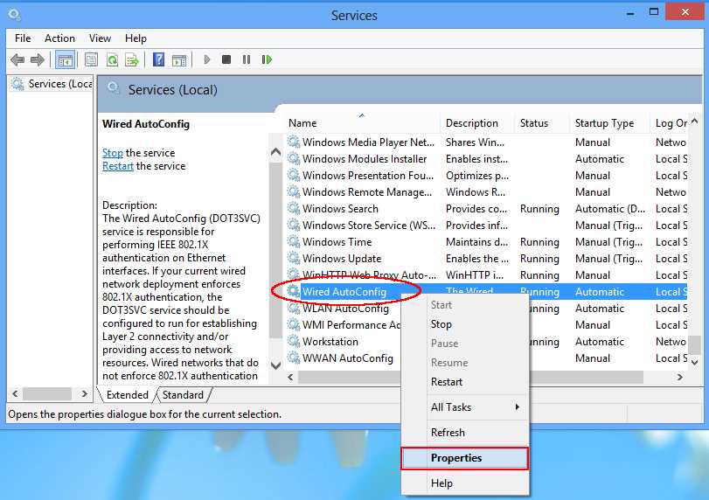The width and height of the screenshot is (709, 500).
Task: Choose Help in the context menu
Action: click(x=464, y=483)
